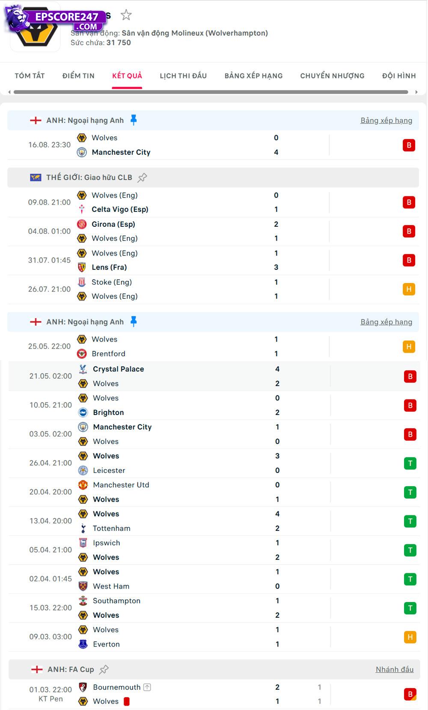
Task: Click the Manchester City crest in 16.08 match
Action: (x=82, y=152)
